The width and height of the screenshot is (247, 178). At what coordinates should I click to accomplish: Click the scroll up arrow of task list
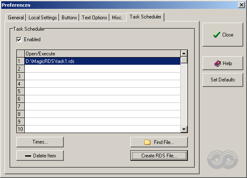click(184, 53)
